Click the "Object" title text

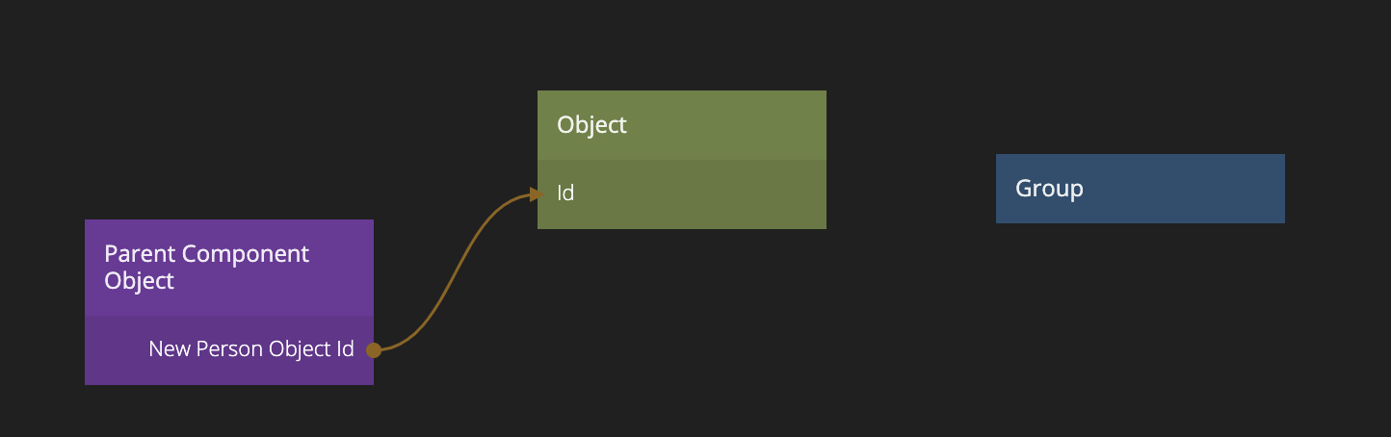pos(591,125)
